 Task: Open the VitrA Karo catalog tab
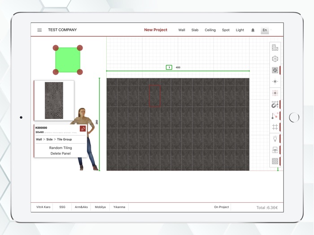click(x=44, y=207)
